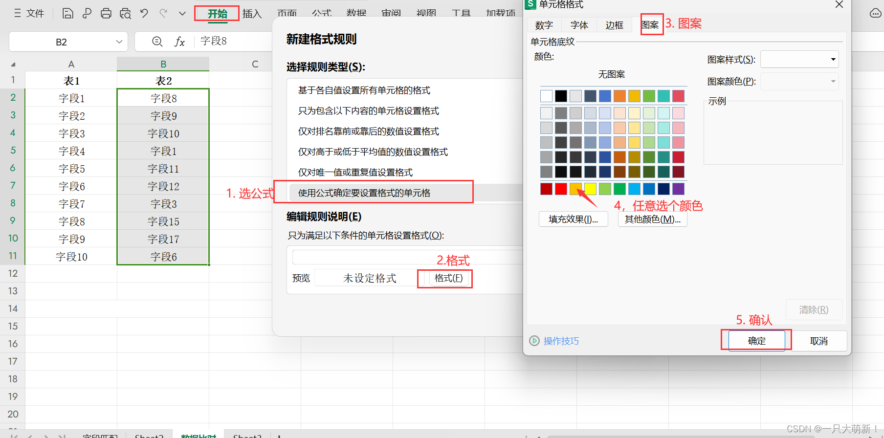Open the 其他颜色(M)... button
Image resolution: width=884 pixels, height=438 pixels.
(x=653, y=219)
